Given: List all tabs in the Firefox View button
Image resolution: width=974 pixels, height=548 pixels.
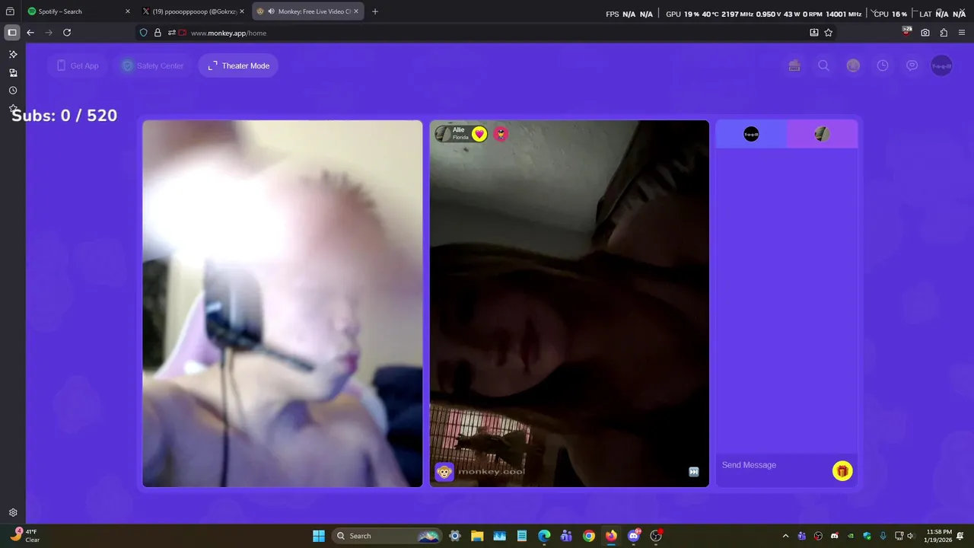Looking at the screenshot, I should (x=10, y=11).
